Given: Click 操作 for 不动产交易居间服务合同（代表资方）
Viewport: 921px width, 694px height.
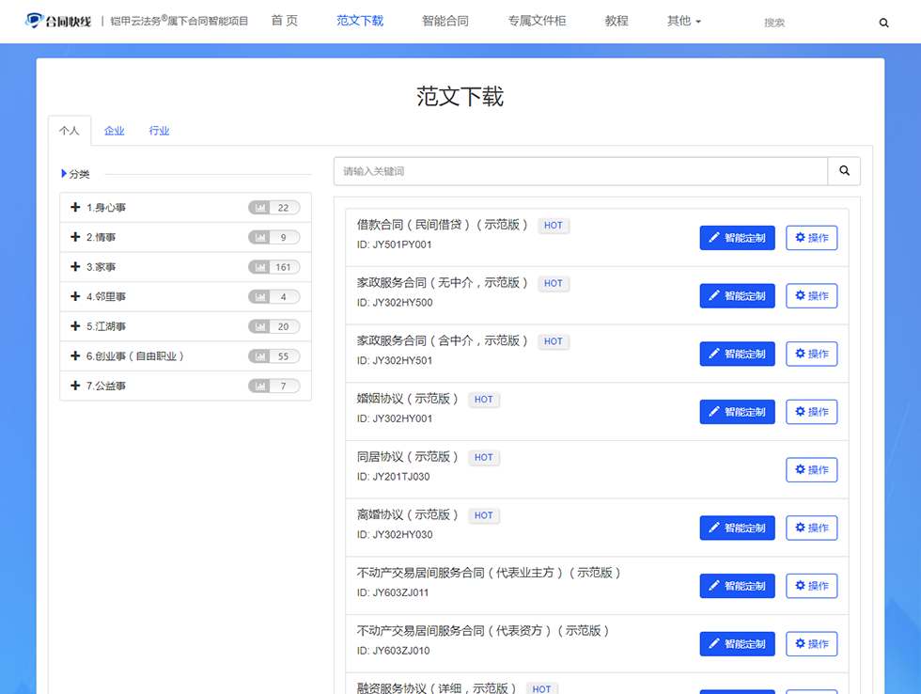Looking at the screenshot, I should tap(812, 644).
